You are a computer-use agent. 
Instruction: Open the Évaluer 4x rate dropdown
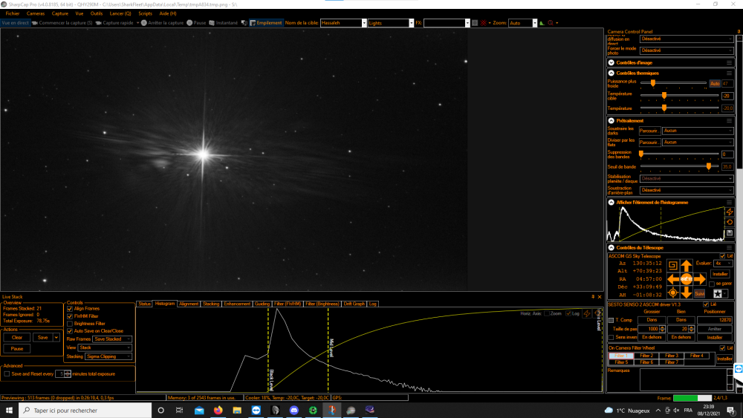pyautogui.click(x=723, y=264)
